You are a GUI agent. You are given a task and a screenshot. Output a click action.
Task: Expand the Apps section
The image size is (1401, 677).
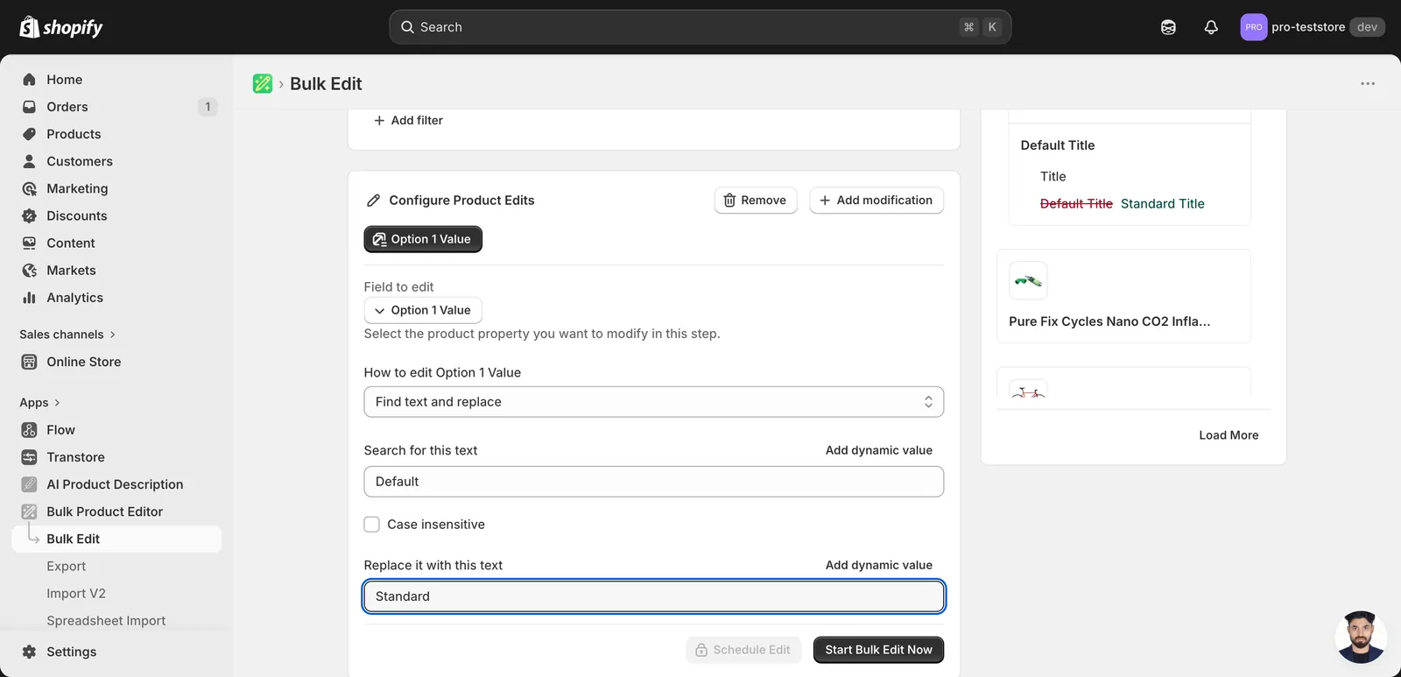pos(39,403)
